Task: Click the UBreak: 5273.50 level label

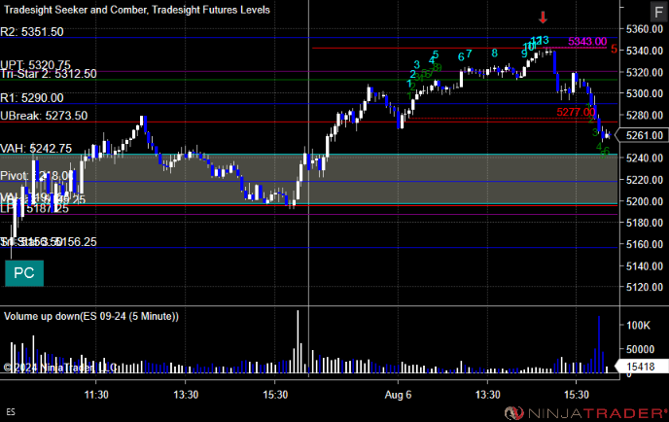Action: (x=44, y=116)
